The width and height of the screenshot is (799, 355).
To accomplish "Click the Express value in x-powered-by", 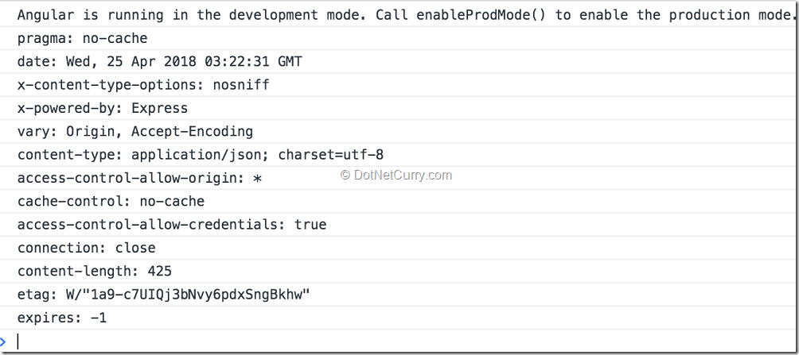I will click(159, 108).
